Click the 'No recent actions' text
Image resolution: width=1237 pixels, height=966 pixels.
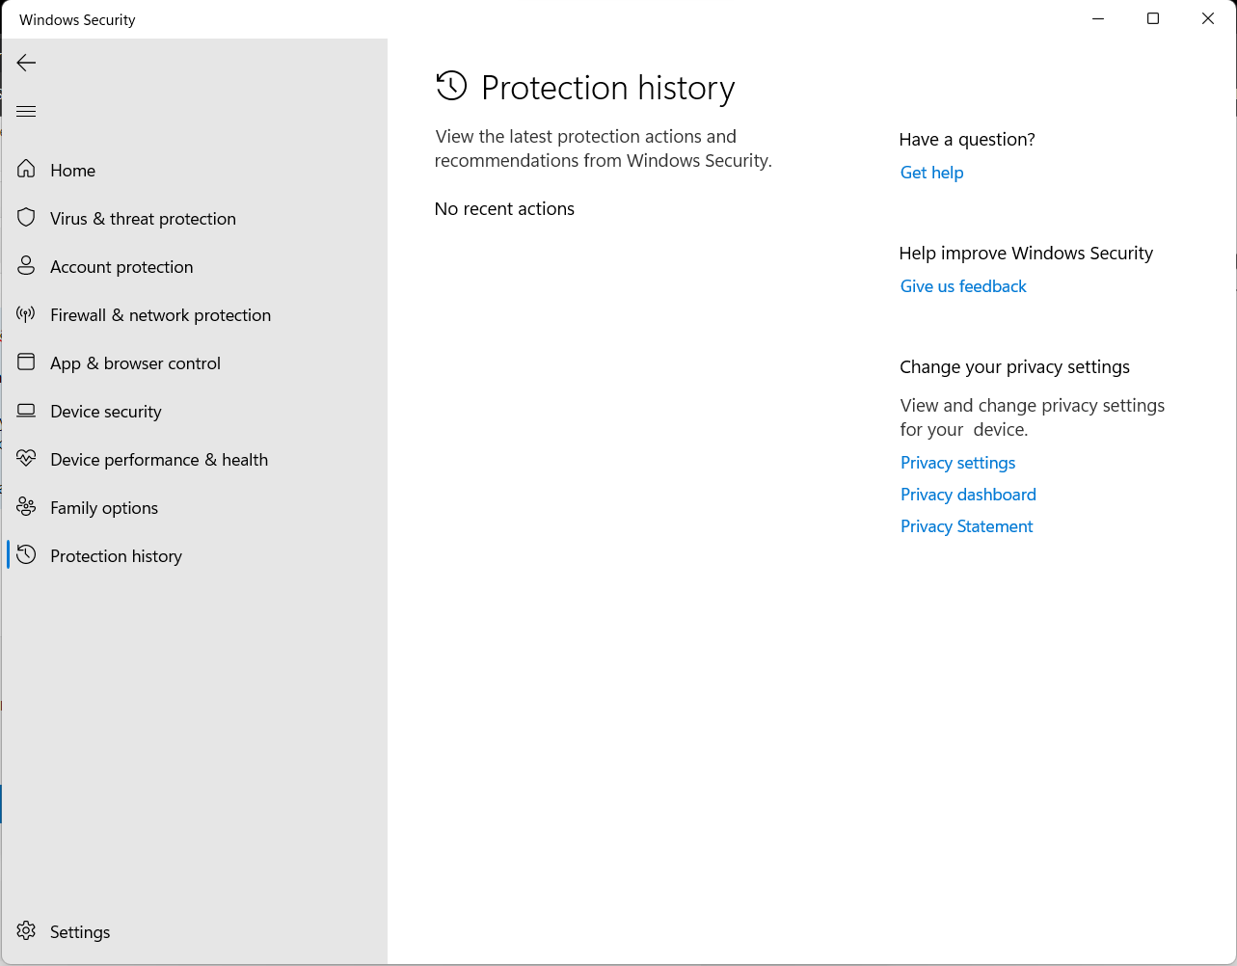tap(504, 209)
